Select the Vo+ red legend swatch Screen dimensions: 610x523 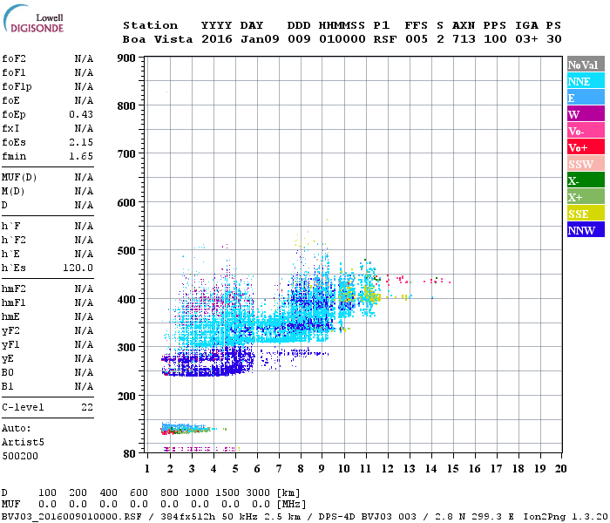pos(586,147)
